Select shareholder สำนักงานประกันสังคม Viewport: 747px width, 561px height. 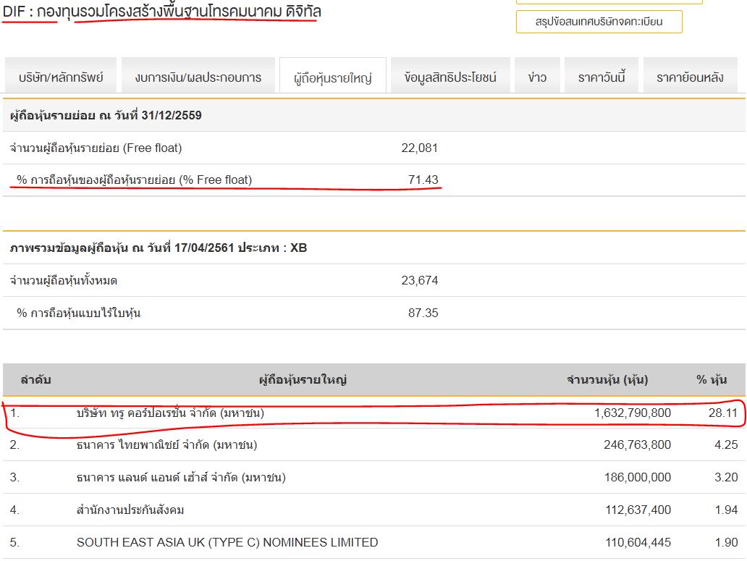point(130,510)
